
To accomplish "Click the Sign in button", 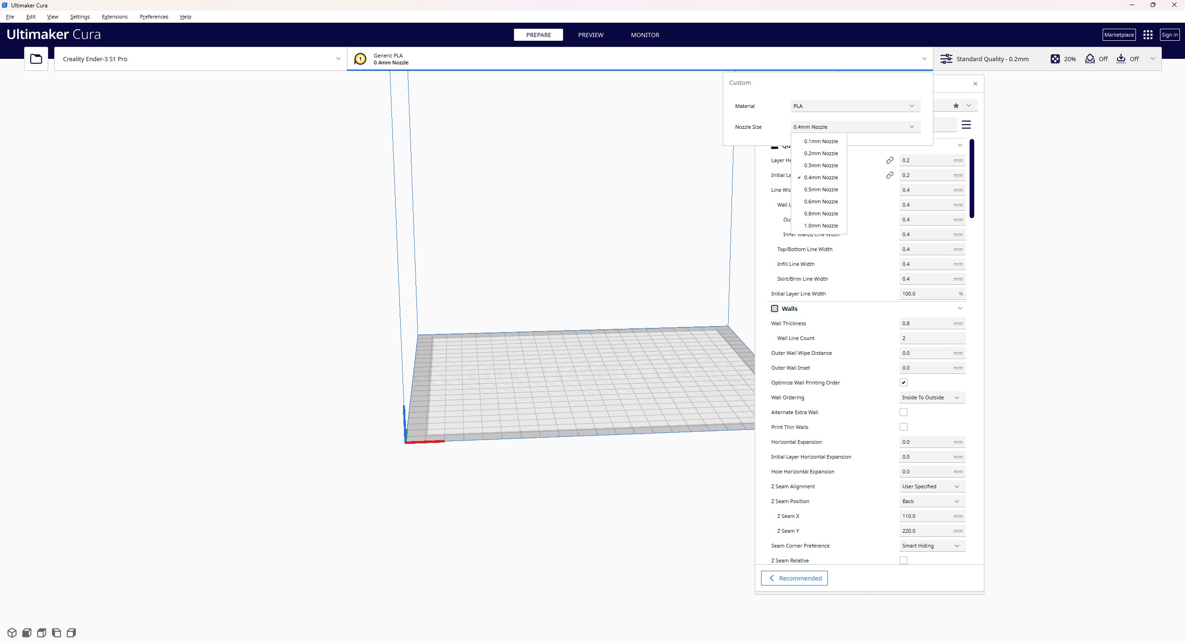I will pos(1169,35).
